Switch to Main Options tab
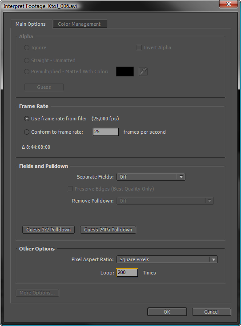The width and height of the screenshot is (241, 326). 31,24
